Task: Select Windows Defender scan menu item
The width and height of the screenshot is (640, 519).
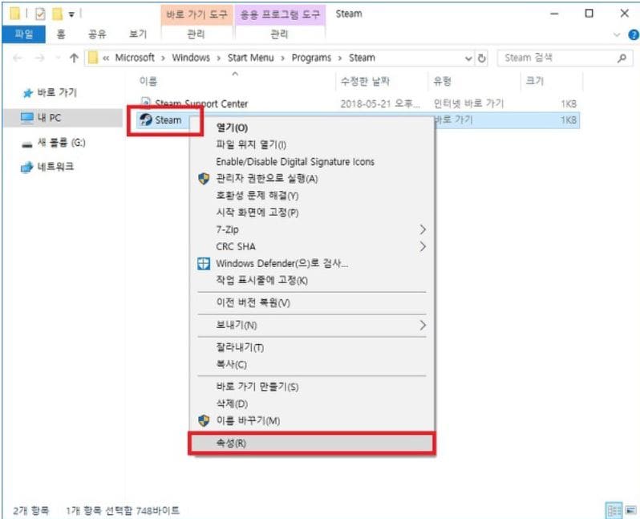Action: click(312, 263)
